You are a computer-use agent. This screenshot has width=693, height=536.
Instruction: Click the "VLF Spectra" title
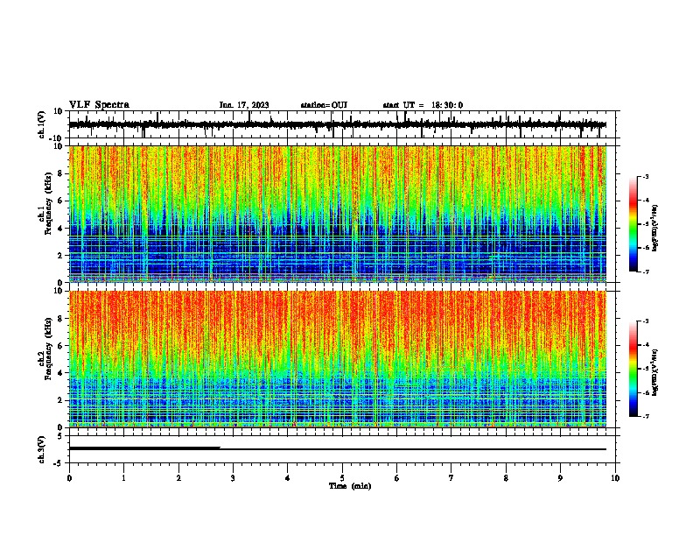tap(99, 105)
